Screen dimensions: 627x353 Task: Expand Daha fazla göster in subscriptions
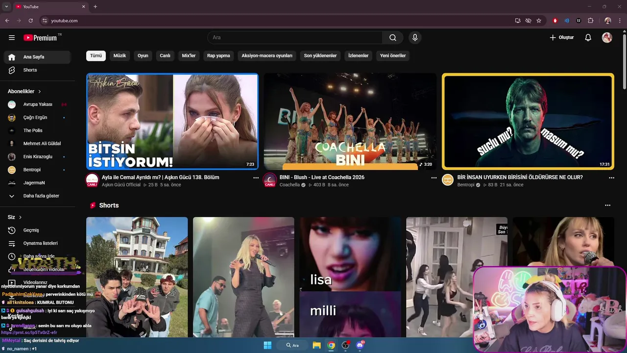coord(37,196)
